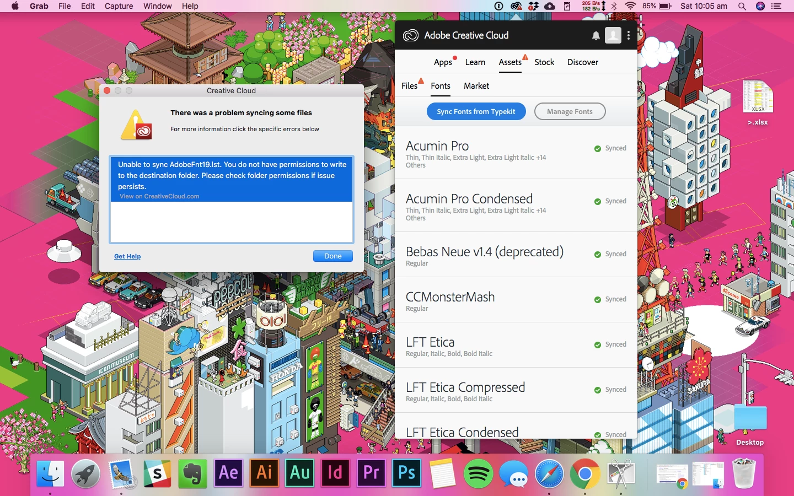
Task: Open Notes app in the dock
Action: (443, 473)
